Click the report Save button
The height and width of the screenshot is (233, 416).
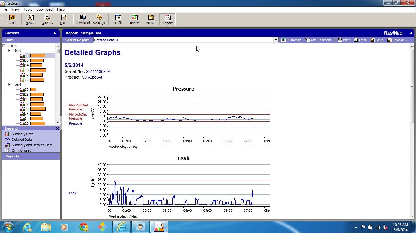[377, 40]
